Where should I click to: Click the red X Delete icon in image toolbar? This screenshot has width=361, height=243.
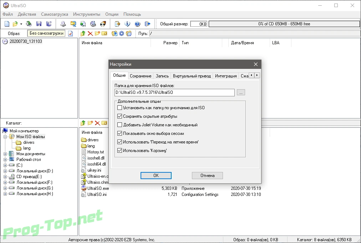click(x=90, y=34)
